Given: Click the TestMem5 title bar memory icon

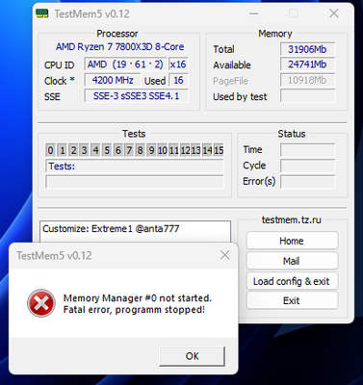Looking at the screenshot, I should click(41, 13).
